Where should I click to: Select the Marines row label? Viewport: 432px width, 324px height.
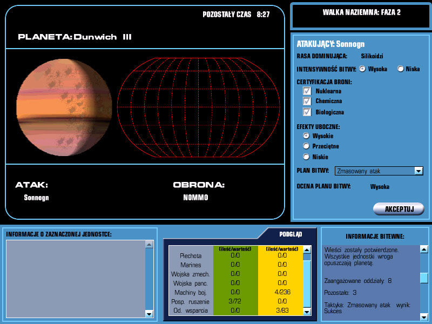click(191, 265)
